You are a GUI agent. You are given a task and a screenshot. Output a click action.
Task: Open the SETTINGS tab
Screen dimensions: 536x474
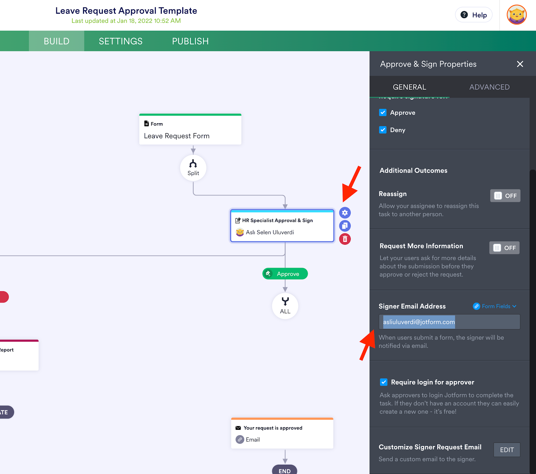tap(120, 41)
